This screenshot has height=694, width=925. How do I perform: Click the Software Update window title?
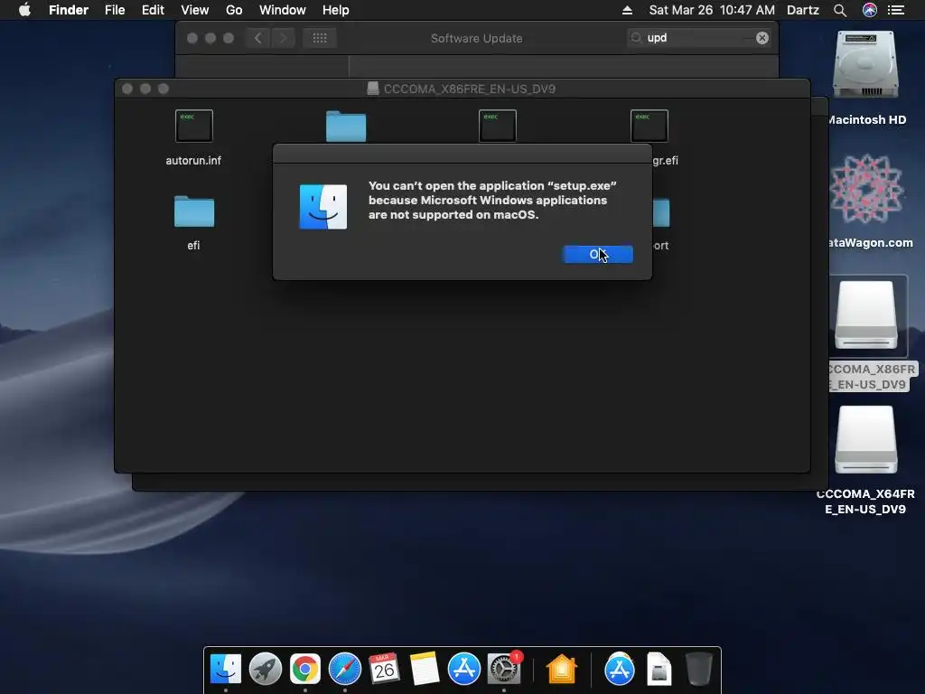point(477,38)
